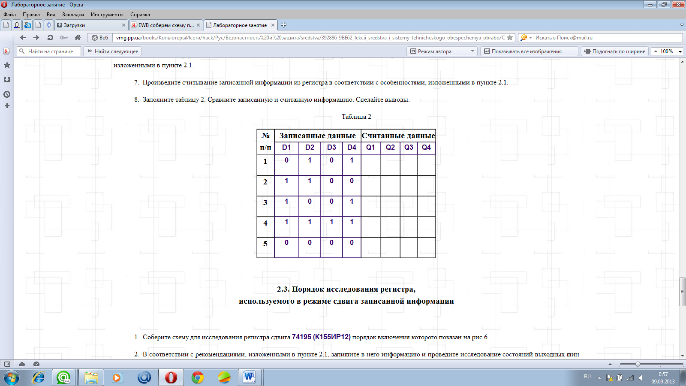This screenshot has height=386, width=686.
Task: Open Action Center flag icon in tray
Action: pyautogui.click(x=609, y=378)
